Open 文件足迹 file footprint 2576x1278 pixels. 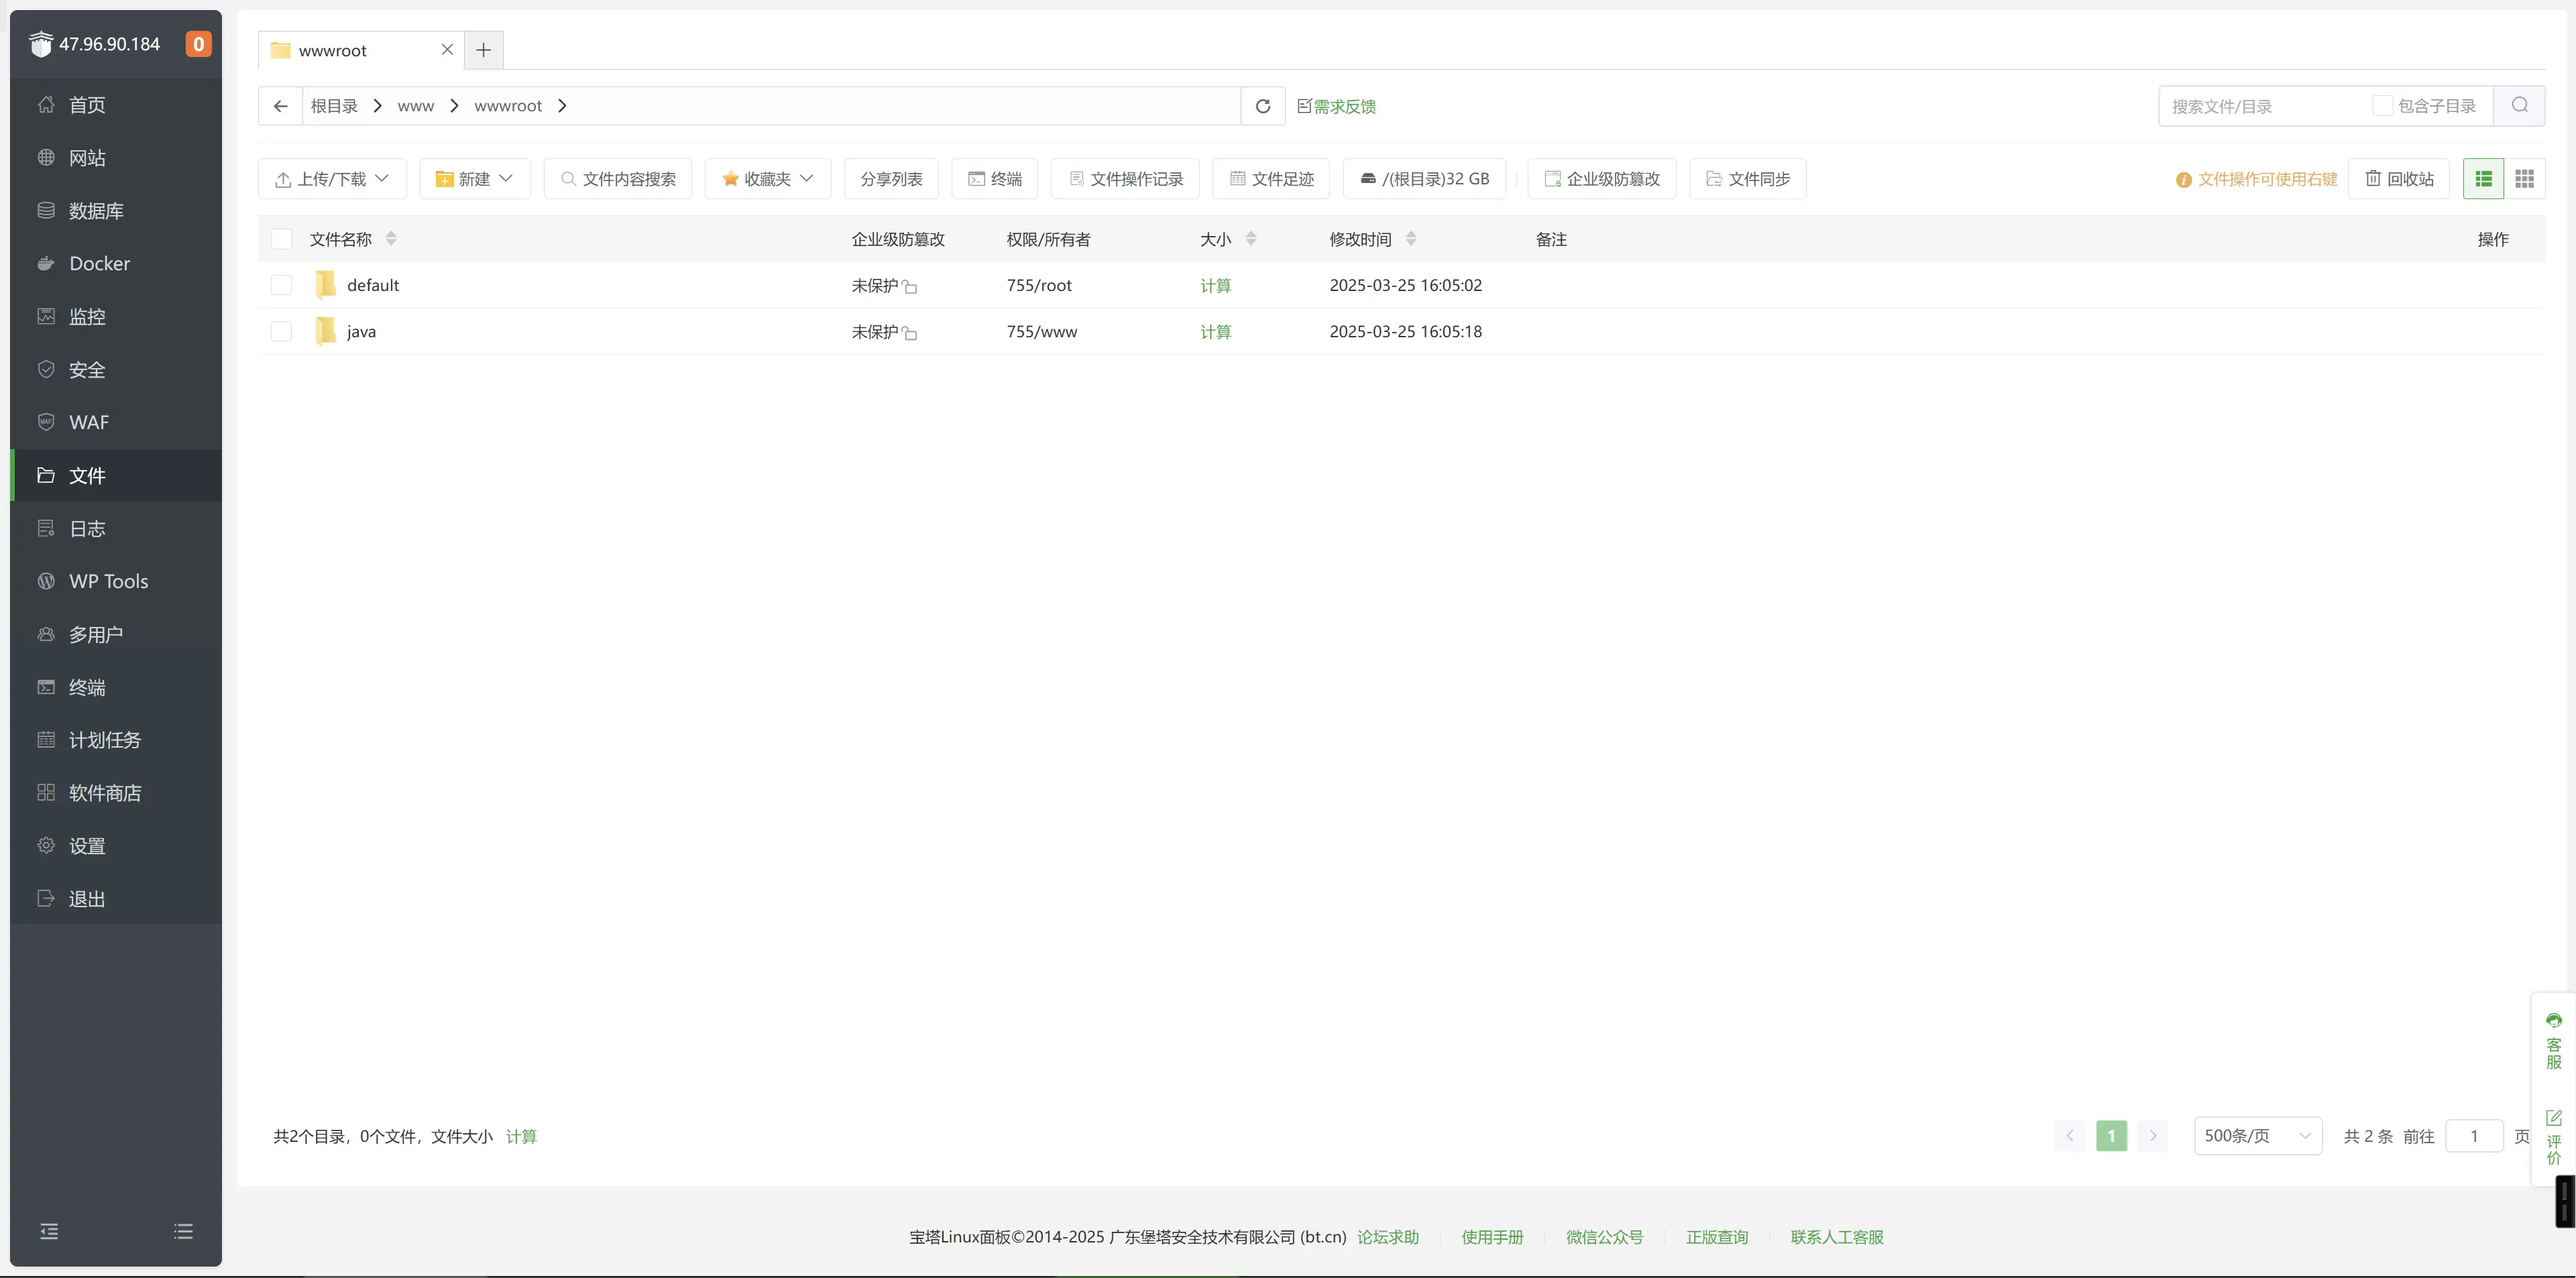tap(1271, 179)
